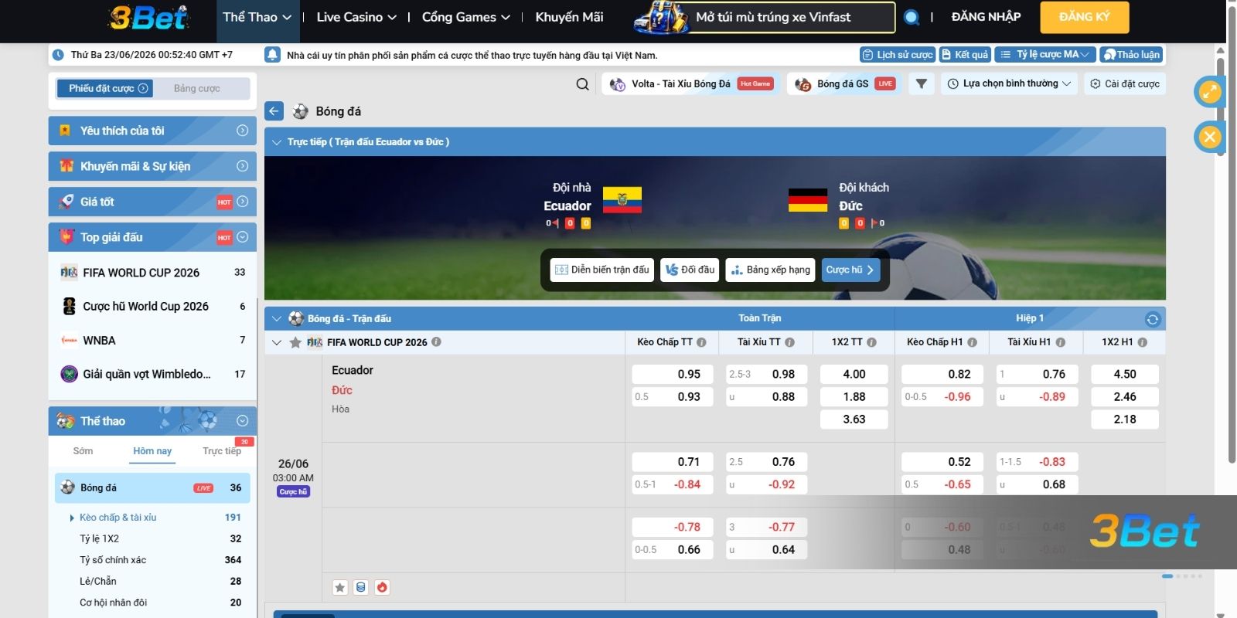Open Cổng Games dropdown menu
The height and width of the screenshot is (618, 1237).
tap(465, 17)
